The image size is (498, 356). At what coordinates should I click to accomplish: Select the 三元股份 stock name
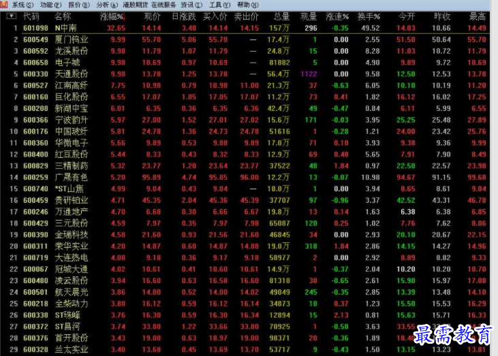tap(72, 223)
